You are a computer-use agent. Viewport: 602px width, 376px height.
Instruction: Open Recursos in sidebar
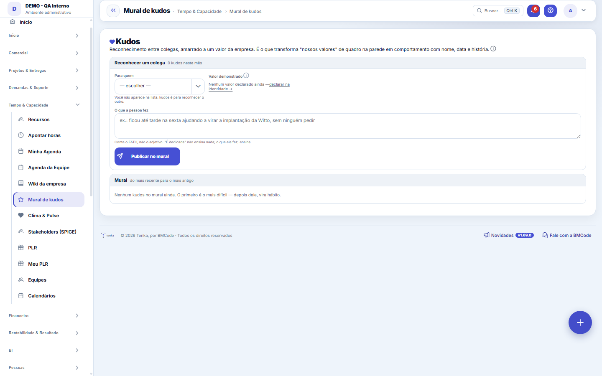(x=49, y=119)
